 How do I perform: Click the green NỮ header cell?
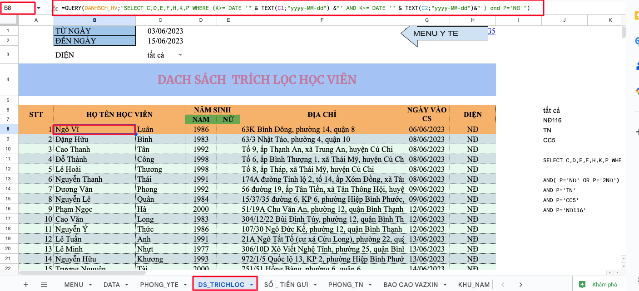tap(228, 120)
